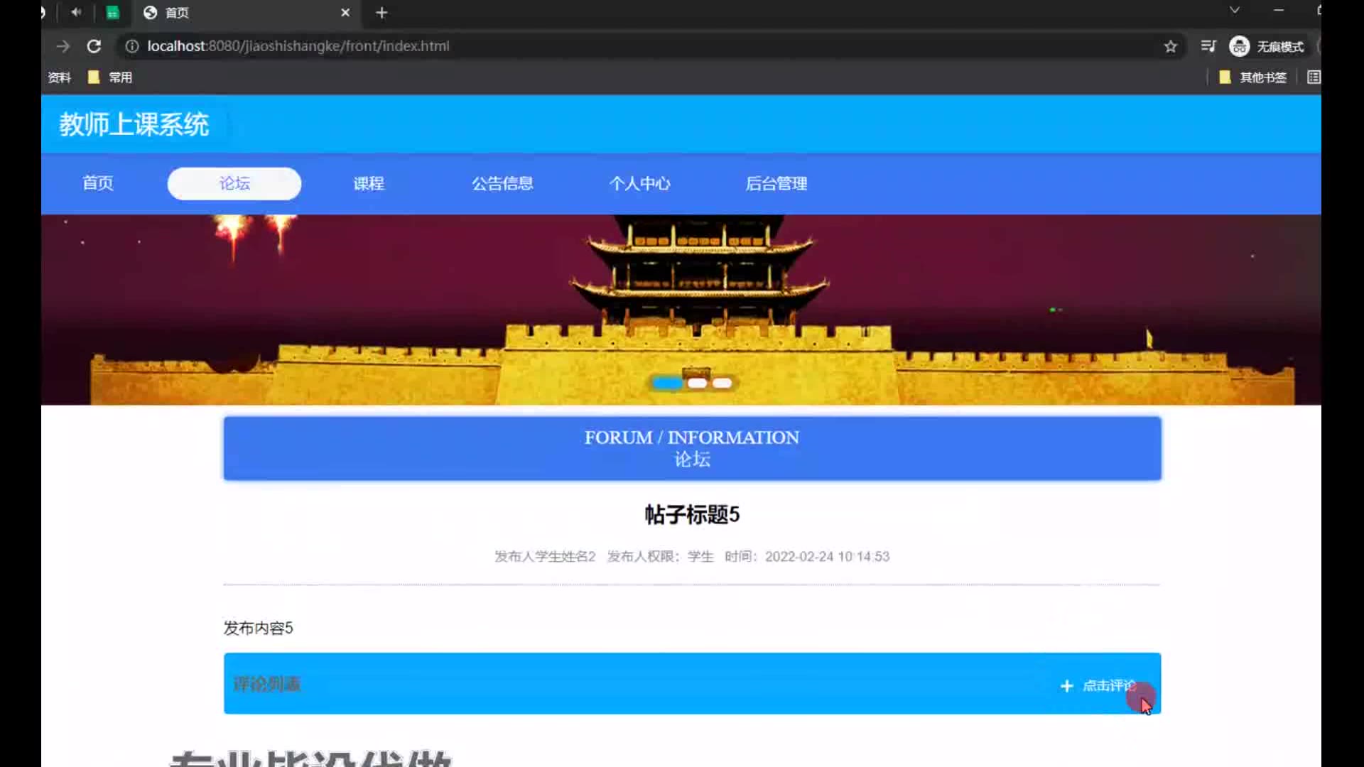The height and width of the screenshot is (767, 1364).
Task: Open the 资料 bookmark
Action: click(59, 77)
